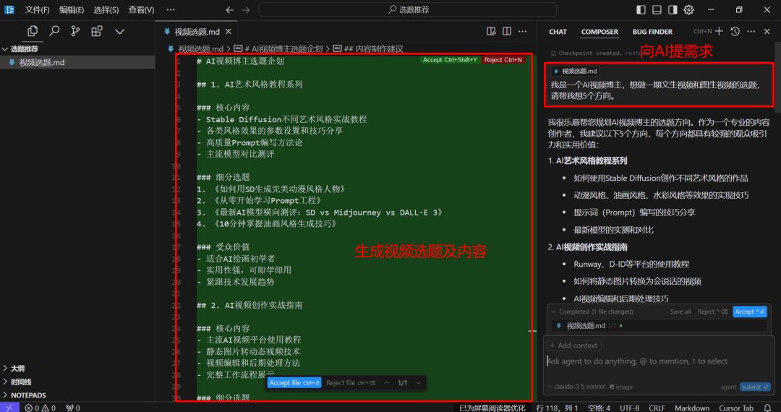Open settings gear in title bar
The image size is (781, 412).
(688, 10)
